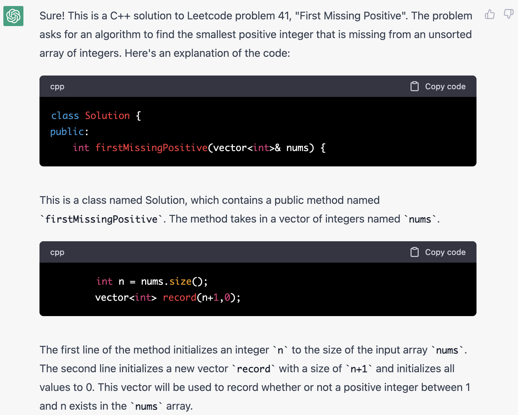Click the ChatGPT logo avatar
Viewport: 518px width, 415px height.
(13, 16)
